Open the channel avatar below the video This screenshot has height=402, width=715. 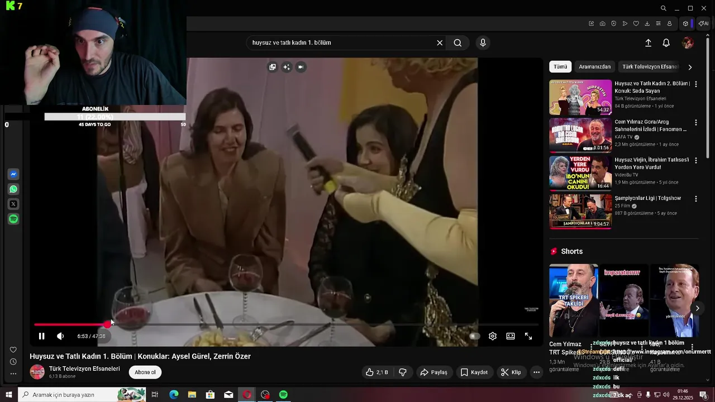click(x=37, y=372)
